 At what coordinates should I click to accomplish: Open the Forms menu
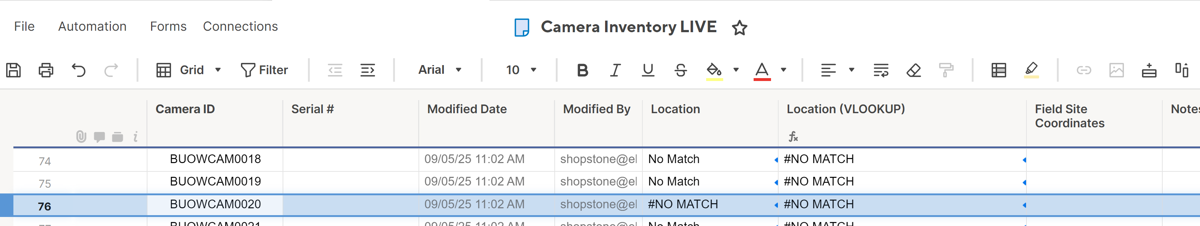click(x=168, y=26)
